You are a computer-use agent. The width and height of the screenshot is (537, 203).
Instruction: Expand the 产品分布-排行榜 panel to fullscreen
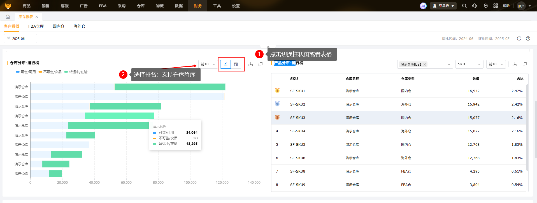pos(525,64)
